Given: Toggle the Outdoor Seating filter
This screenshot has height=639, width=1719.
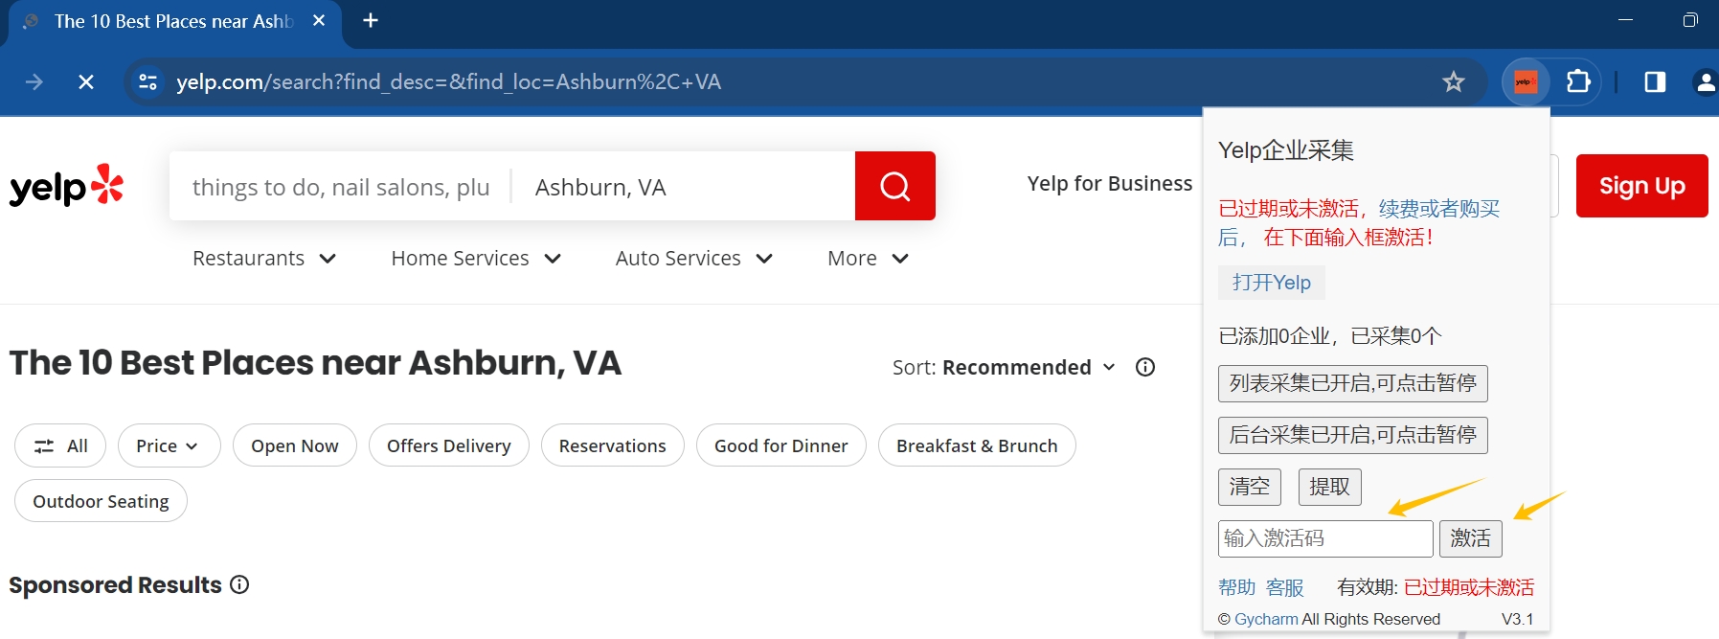Looking at the screenshot, I should [101, 501].
